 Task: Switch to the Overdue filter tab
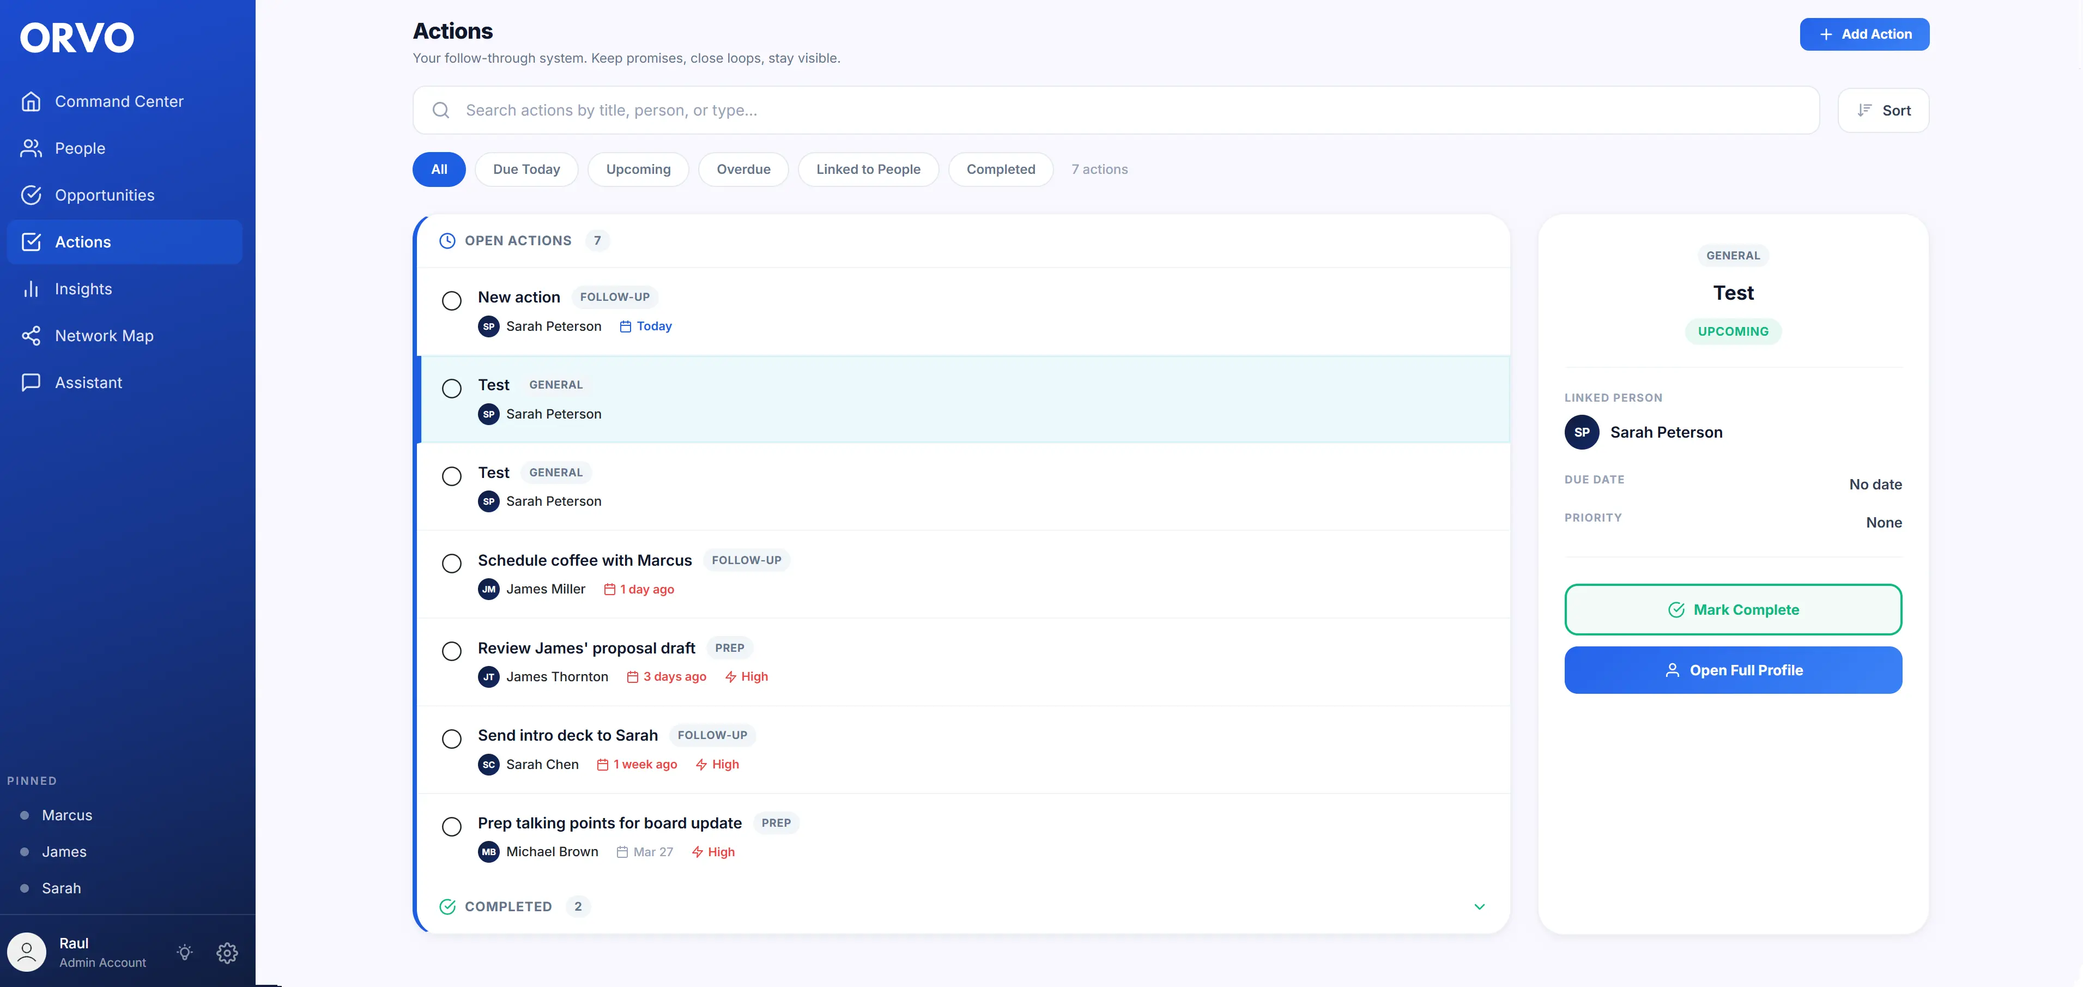pos(743,169)
